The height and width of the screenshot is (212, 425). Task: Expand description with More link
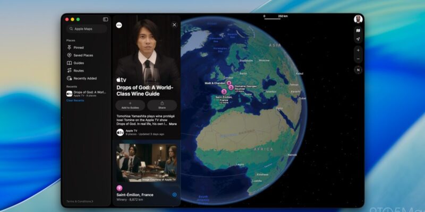[x=173, y=124]
